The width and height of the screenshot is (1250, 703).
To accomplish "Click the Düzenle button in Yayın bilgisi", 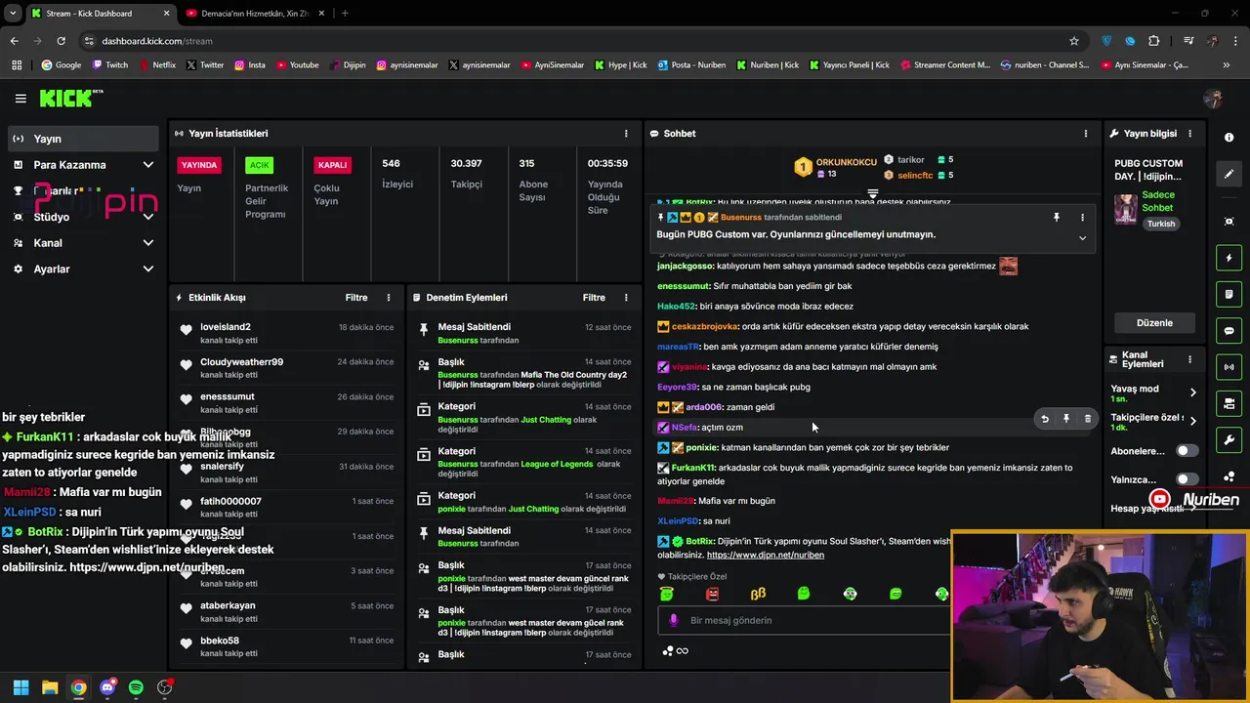I will (x=1154, y=323).
